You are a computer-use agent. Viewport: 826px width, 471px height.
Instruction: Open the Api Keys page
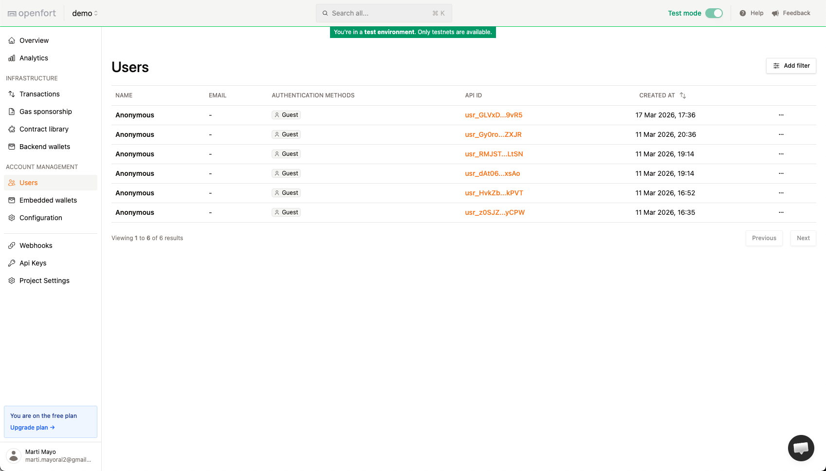33,263
